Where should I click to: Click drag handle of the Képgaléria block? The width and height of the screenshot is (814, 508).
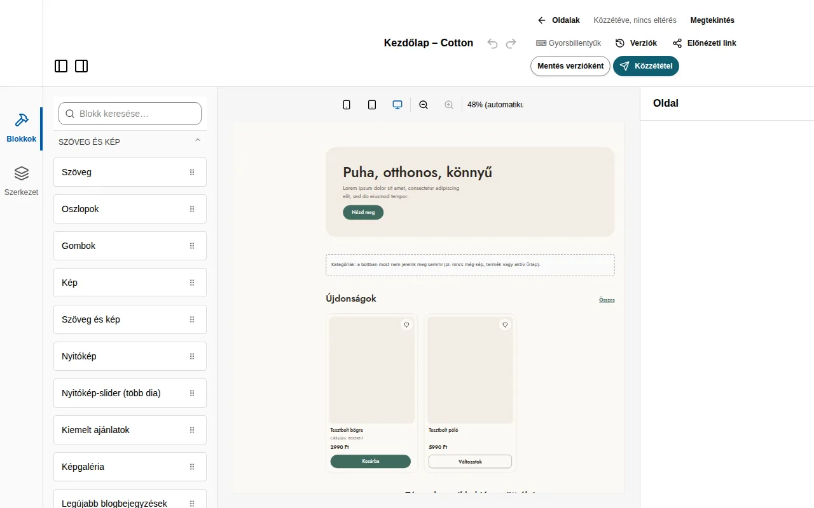click(x=192, y=467)
